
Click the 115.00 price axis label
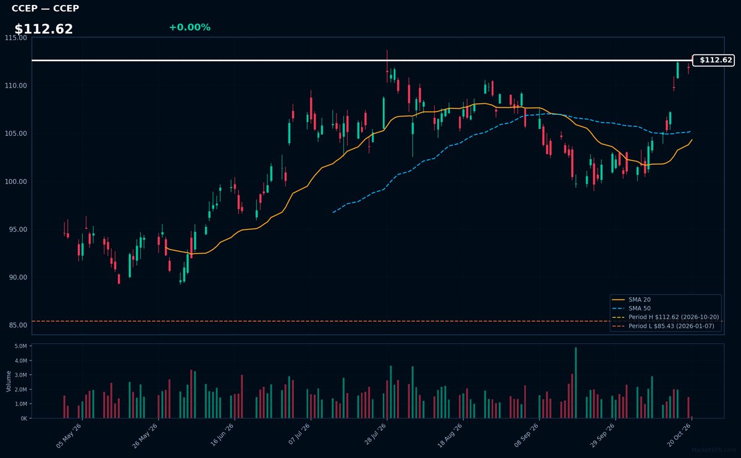pyautogui.click(x=15, y=38)
